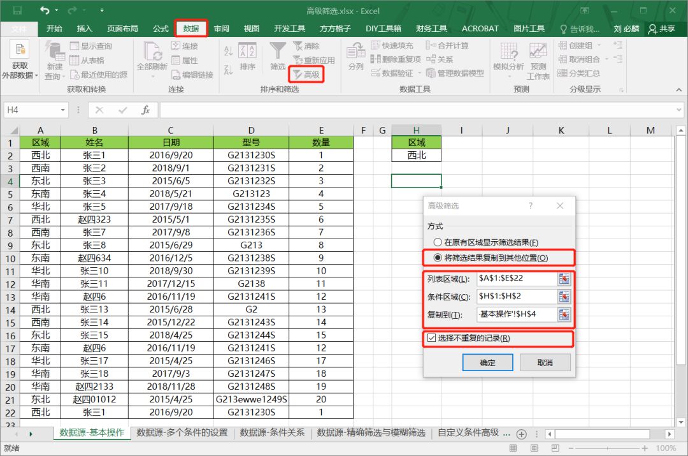Switch to the Review tab
688x456 pixels.
coord(222,29)
